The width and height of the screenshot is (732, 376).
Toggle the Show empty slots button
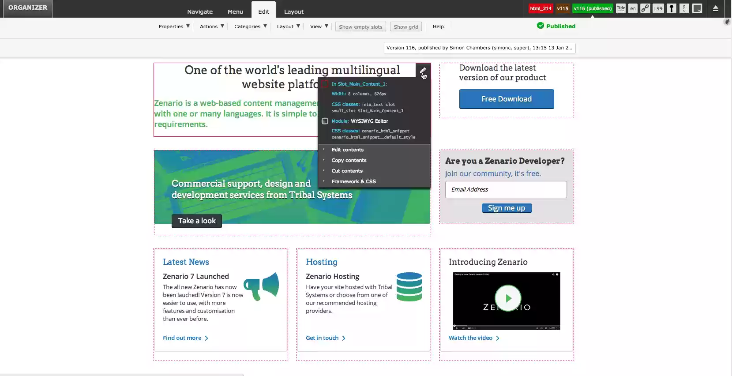click(x=360, y=27)
